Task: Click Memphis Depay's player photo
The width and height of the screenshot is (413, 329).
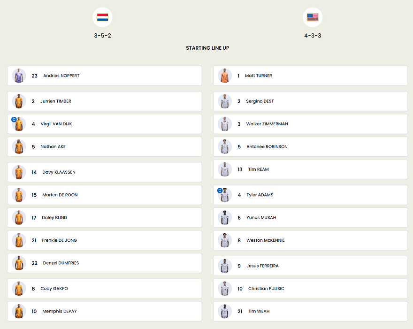Action: tap(19, 311)
